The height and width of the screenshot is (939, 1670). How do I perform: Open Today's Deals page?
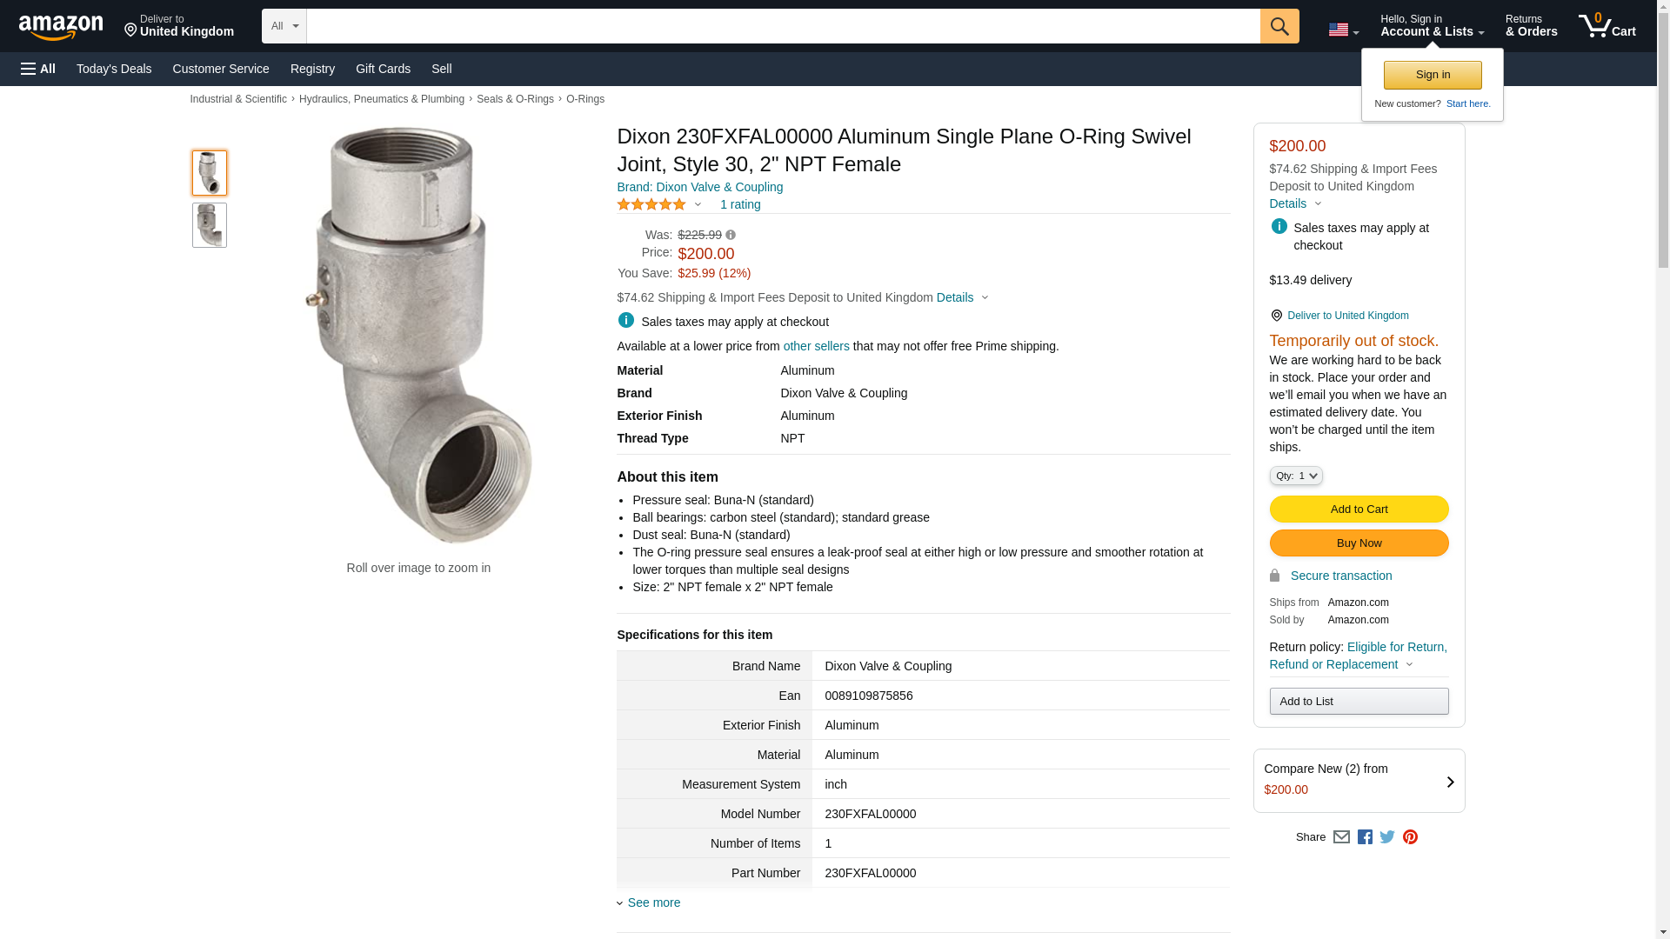tap(114, 69)
